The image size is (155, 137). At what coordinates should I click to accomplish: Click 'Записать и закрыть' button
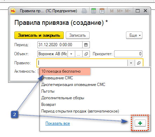[x=39, y=35]
